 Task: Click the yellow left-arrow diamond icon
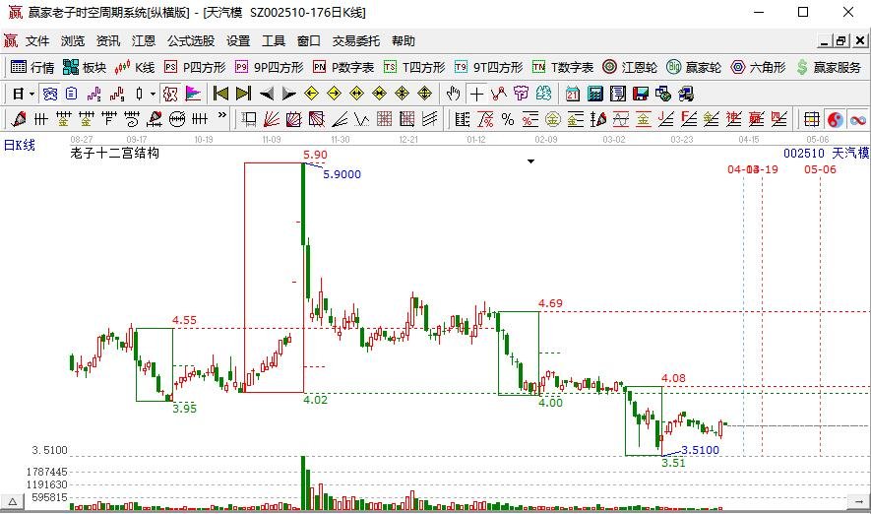point(312,94)
